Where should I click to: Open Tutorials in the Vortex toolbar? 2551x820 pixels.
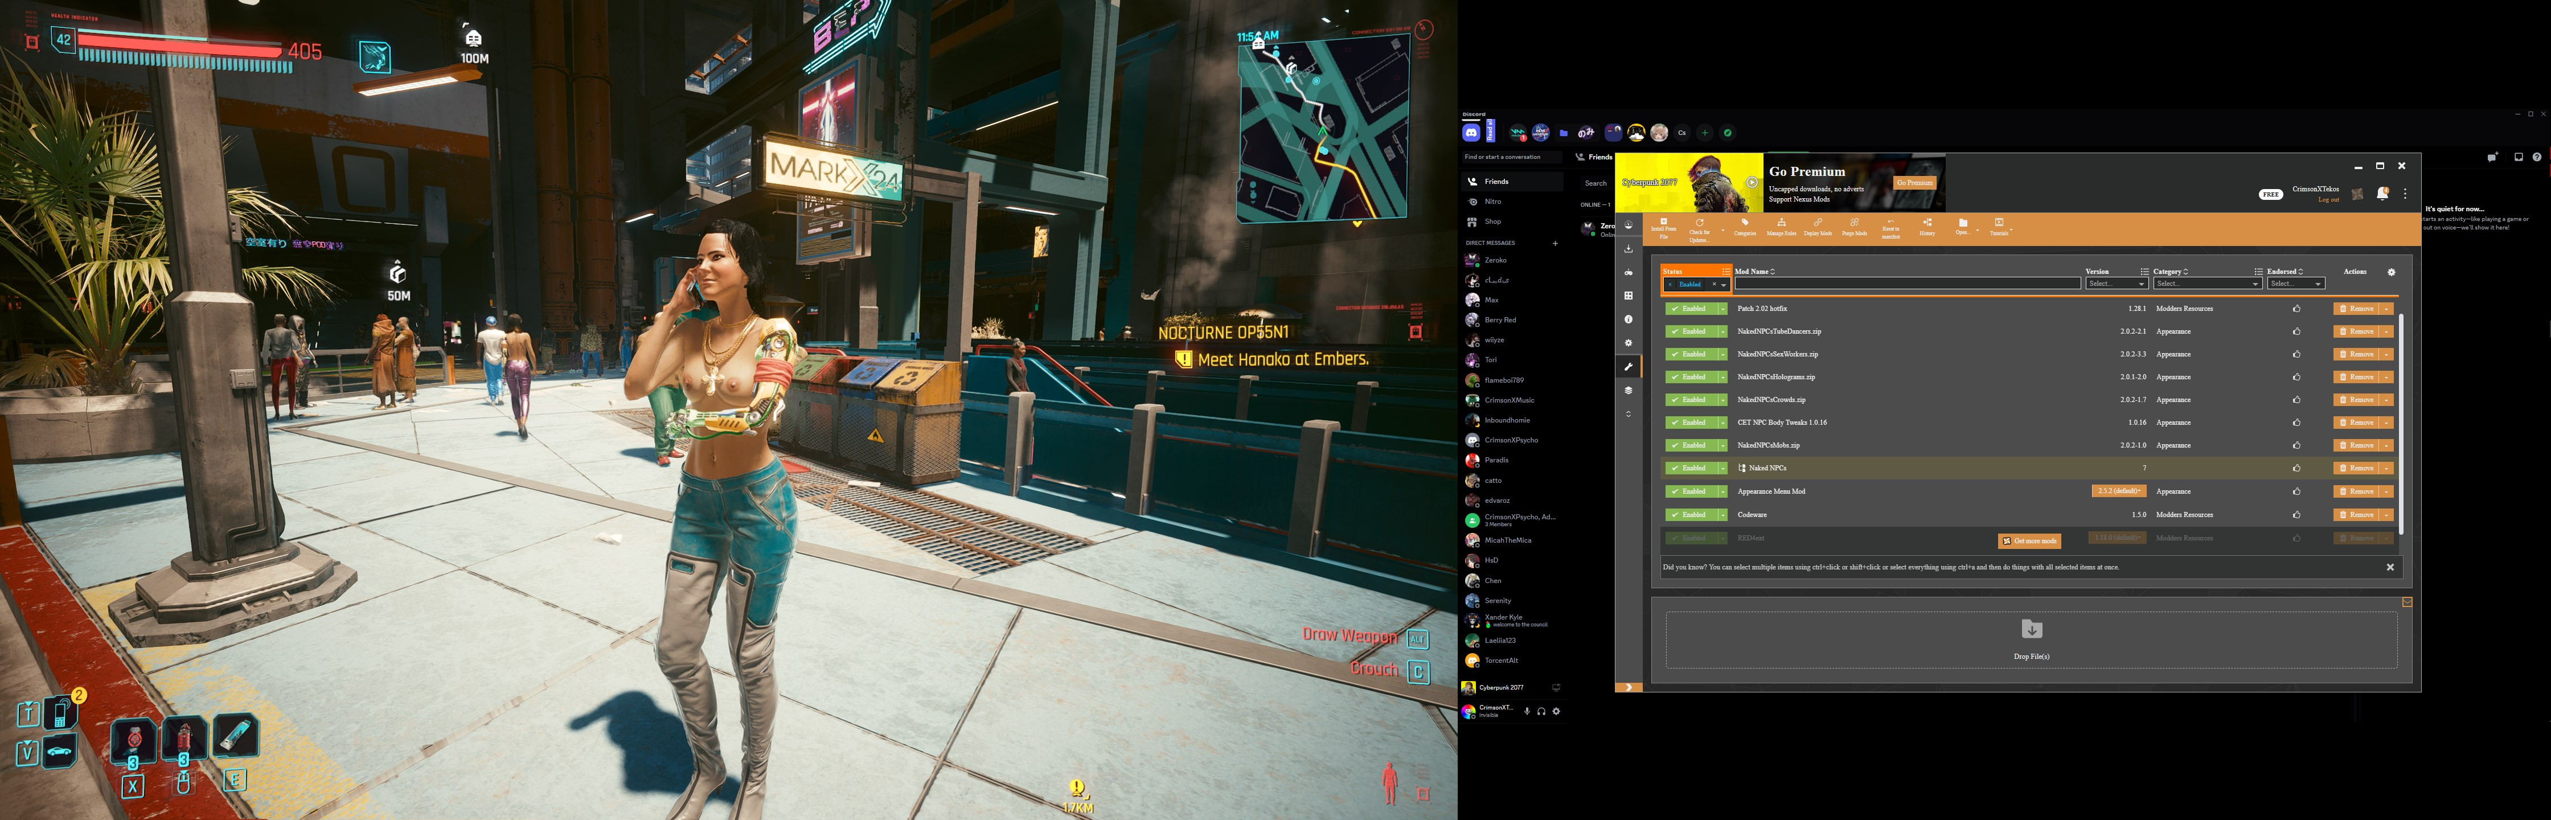tap(1999, 228)
